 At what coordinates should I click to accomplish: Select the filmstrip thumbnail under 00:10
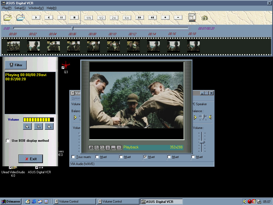coord(114,46)
